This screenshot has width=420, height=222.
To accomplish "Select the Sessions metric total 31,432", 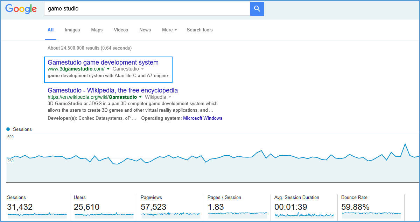I will pos(20,207).
